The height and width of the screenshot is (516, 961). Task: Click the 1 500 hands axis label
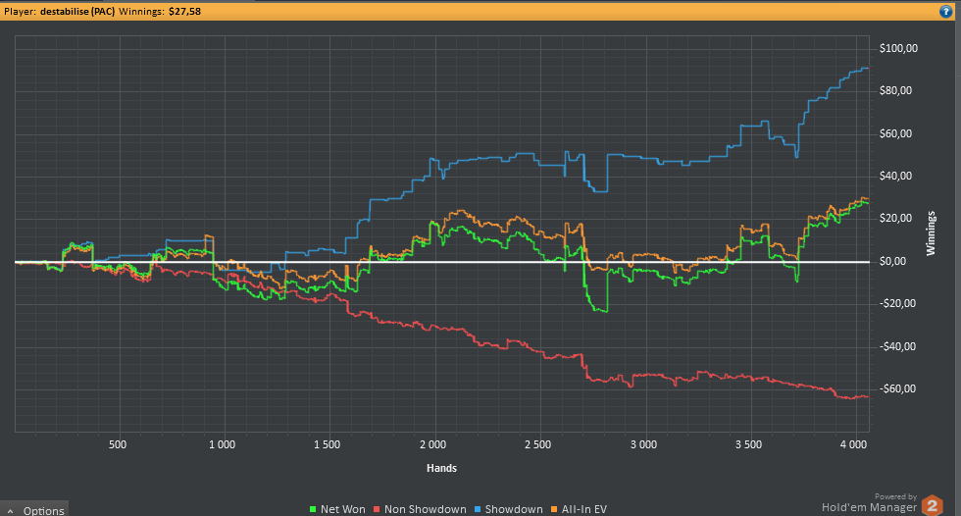(x=328, y=445)
